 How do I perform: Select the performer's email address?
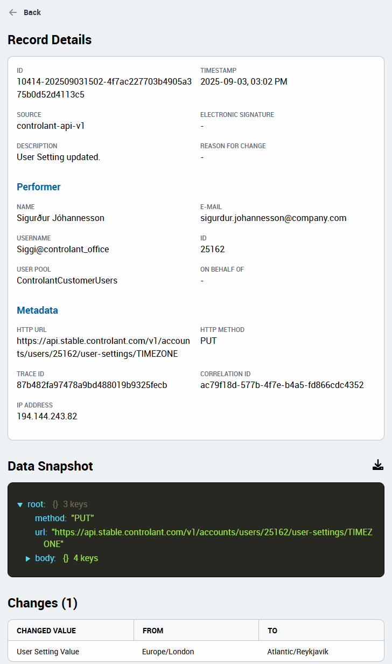tap(273, 218)
